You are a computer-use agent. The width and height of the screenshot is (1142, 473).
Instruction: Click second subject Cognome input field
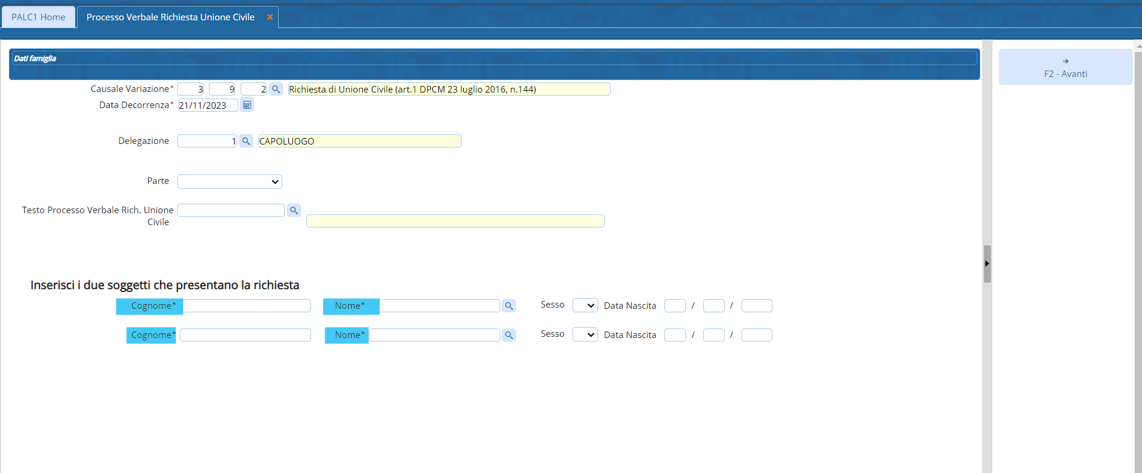point(245,335)
